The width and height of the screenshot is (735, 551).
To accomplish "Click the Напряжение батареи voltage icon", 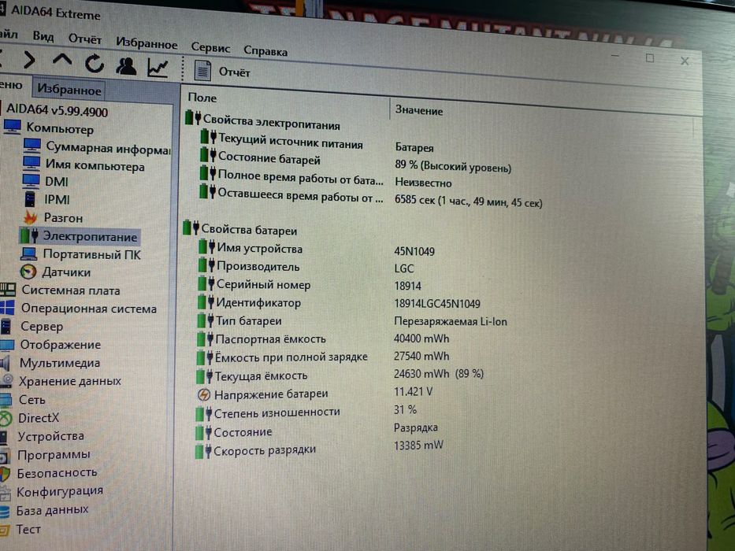I will click(203, 394).
